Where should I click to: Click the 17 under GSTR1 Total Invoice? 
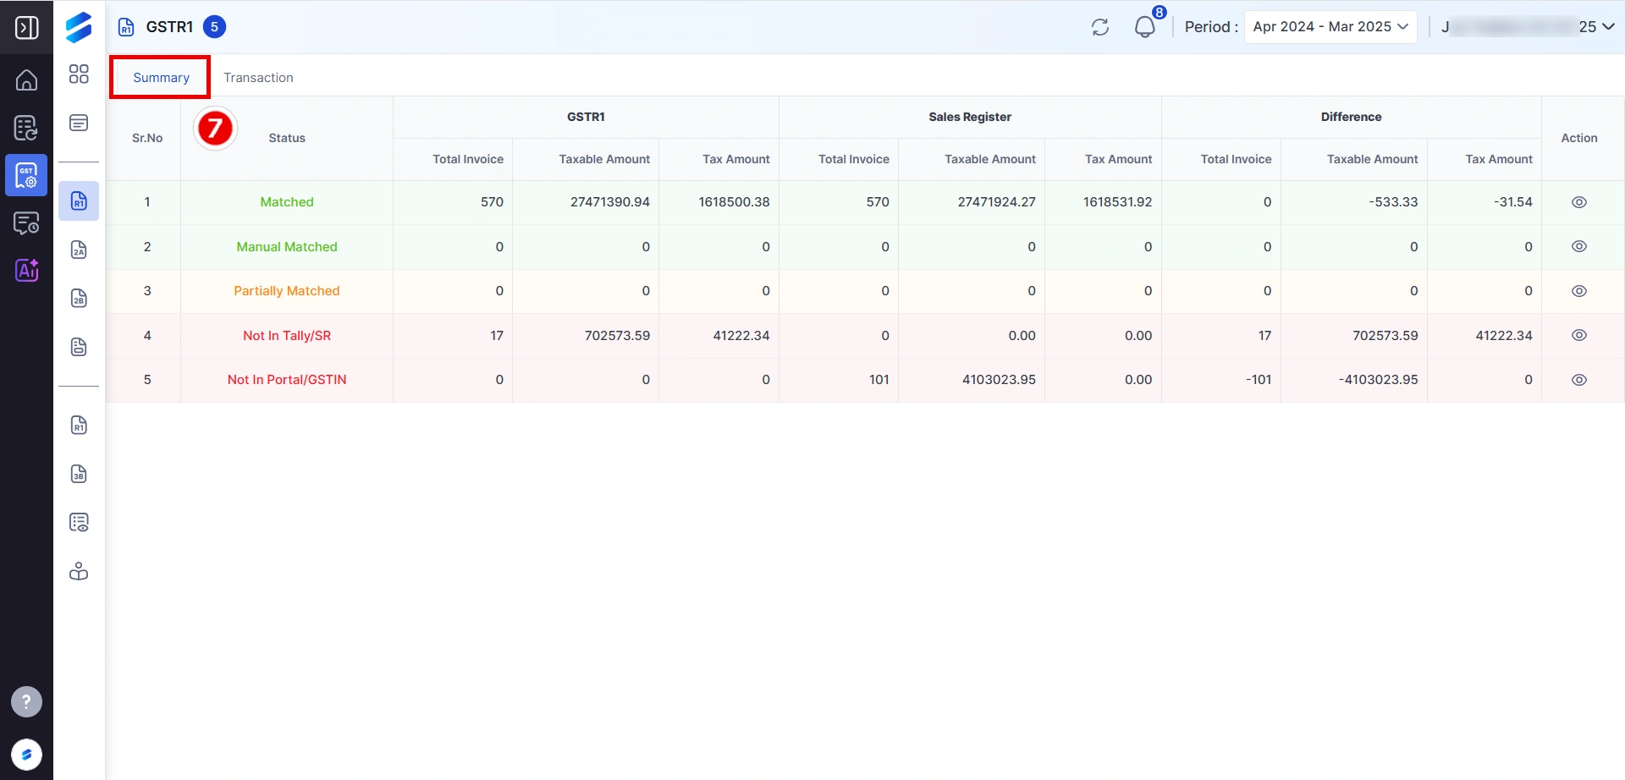coord(497,336)
